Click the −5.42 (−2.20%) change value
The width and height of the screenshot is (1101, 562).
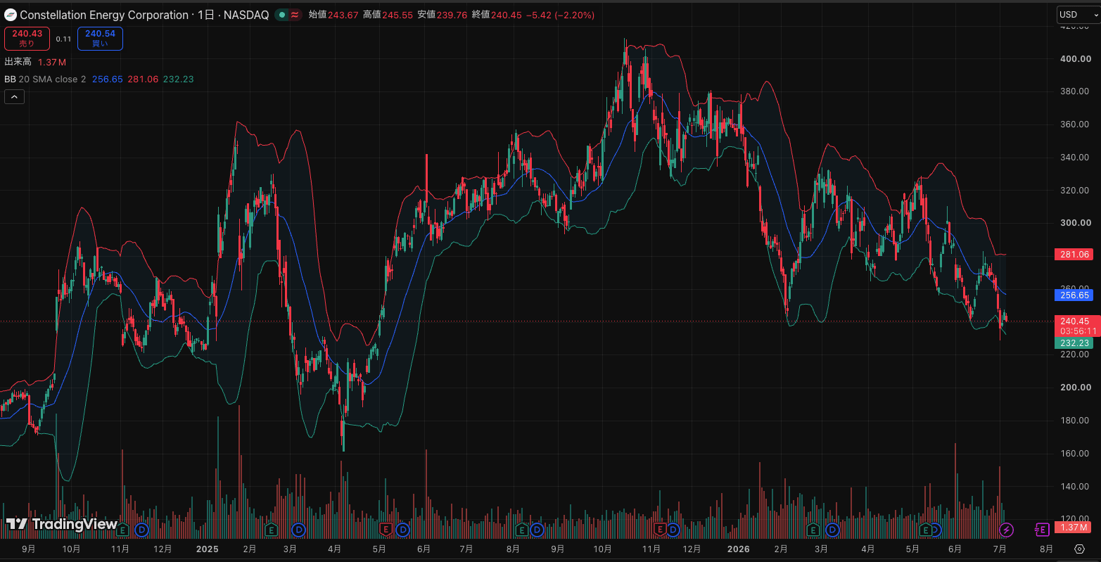pos(560,15)
